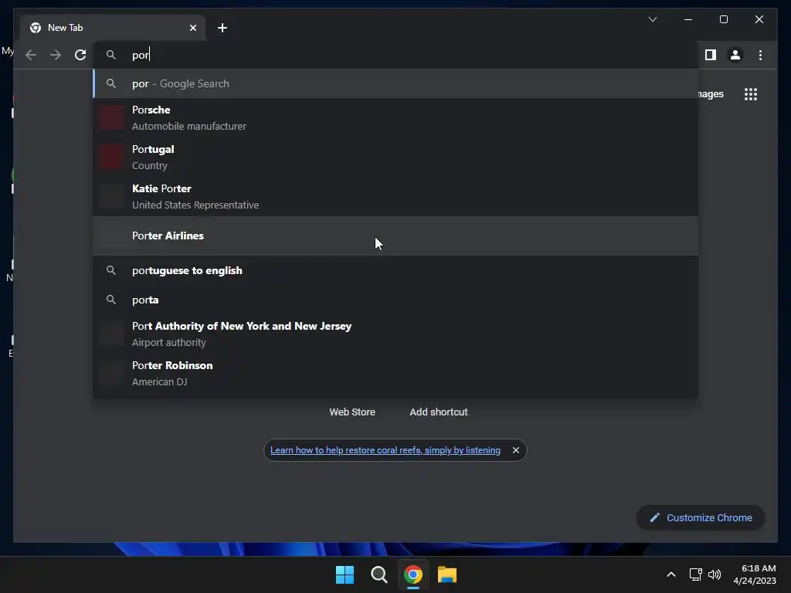Reload the current page
Viewport: 791px width, 593px height.
coord(80,55)
